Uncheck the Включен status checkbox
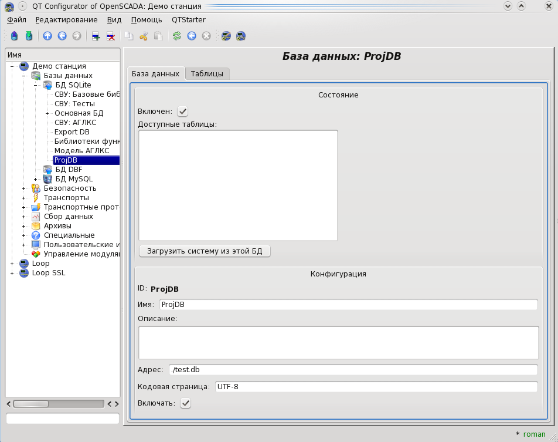 [x=183, y=112]
